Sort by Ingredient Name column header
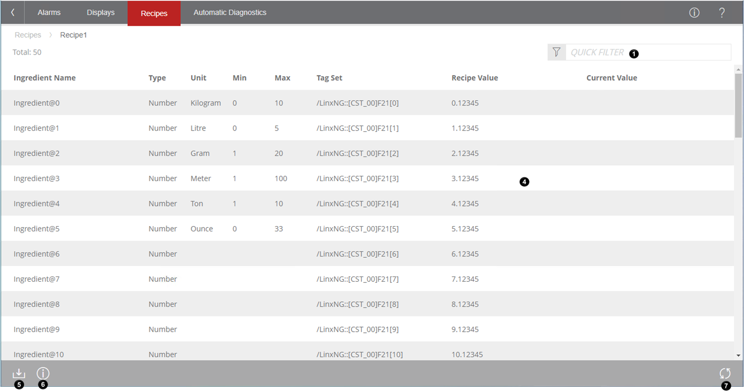Viewport: 744px width, 392px height. click(45, 78)
